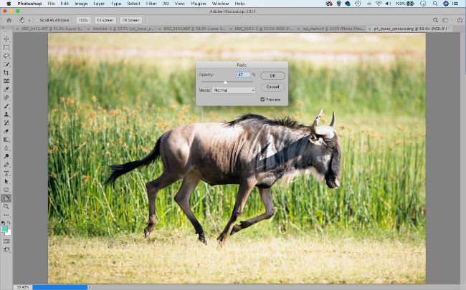This screenshot has height=290, width=466.
Task: Select the Object Selection tool
Action: click(x=6, y=64)
